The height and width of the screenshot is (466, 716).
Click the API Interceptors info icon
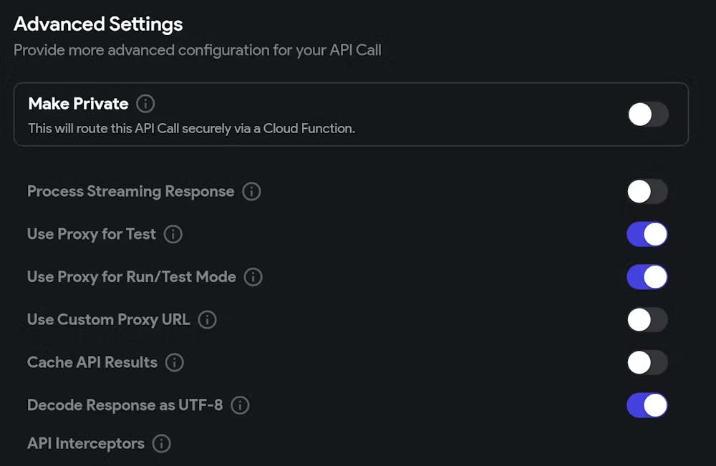162,444
